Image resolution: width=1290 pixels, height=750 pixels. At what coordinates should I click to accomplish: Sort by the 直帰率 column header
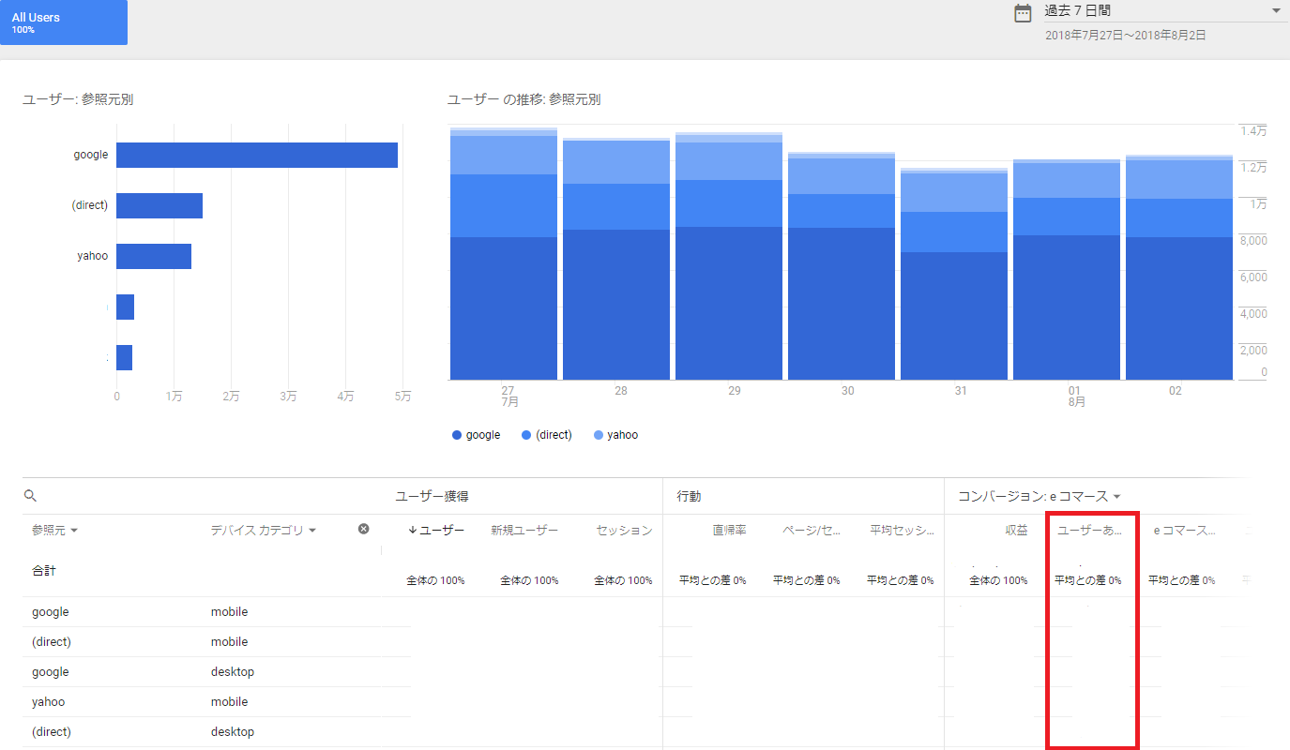pos(729,531)
